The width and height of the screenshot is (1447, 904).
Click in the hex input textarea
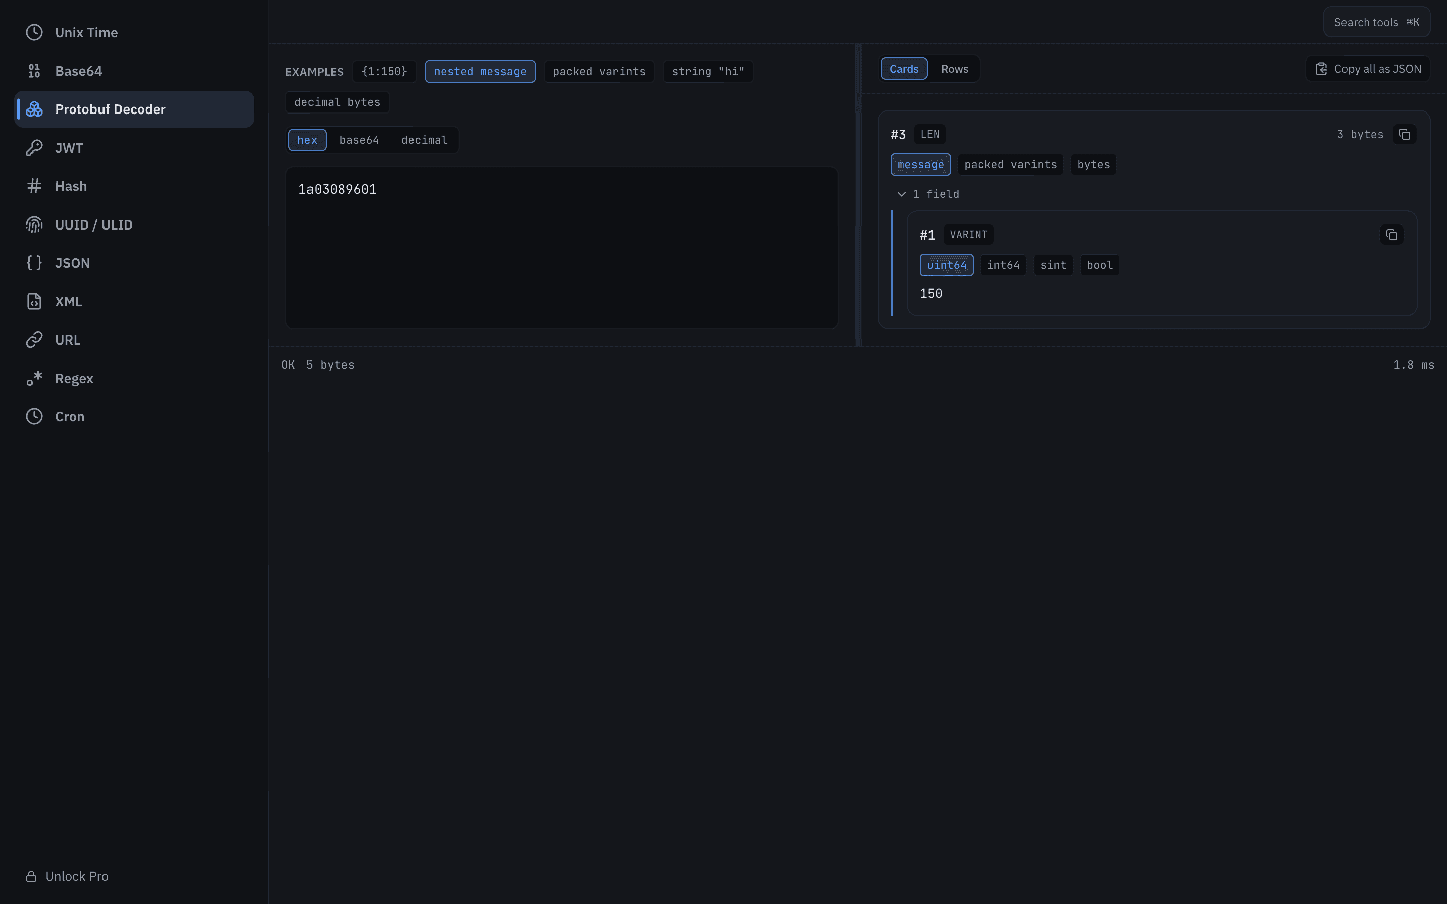(561, 248)
